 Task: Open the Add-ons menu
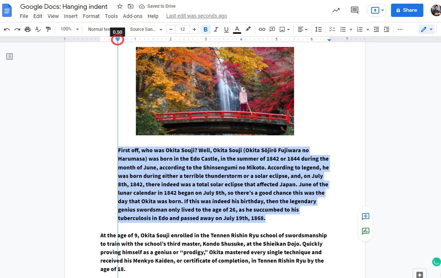tap(133, 16)
